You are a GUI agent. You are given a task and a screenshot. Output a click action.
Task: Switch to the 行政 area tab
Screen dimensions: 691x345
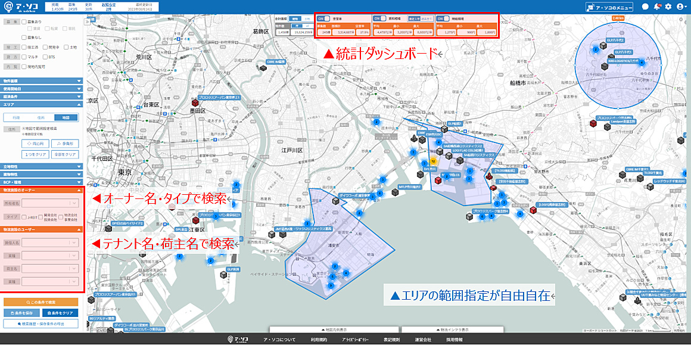click(16, 117)
